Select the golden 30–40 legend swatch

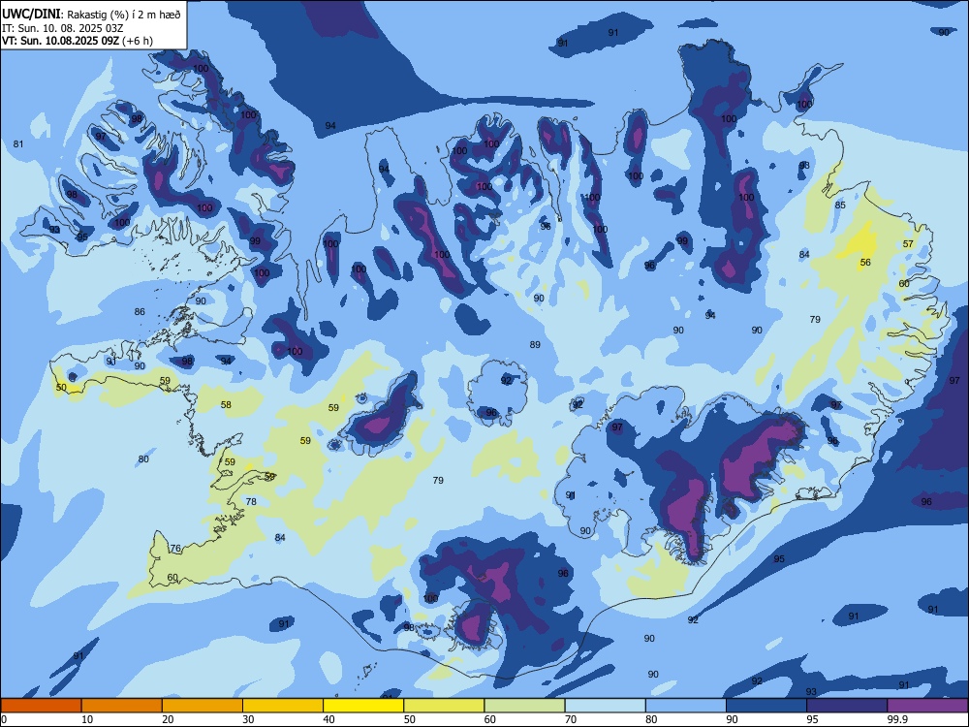coord(283,706)
